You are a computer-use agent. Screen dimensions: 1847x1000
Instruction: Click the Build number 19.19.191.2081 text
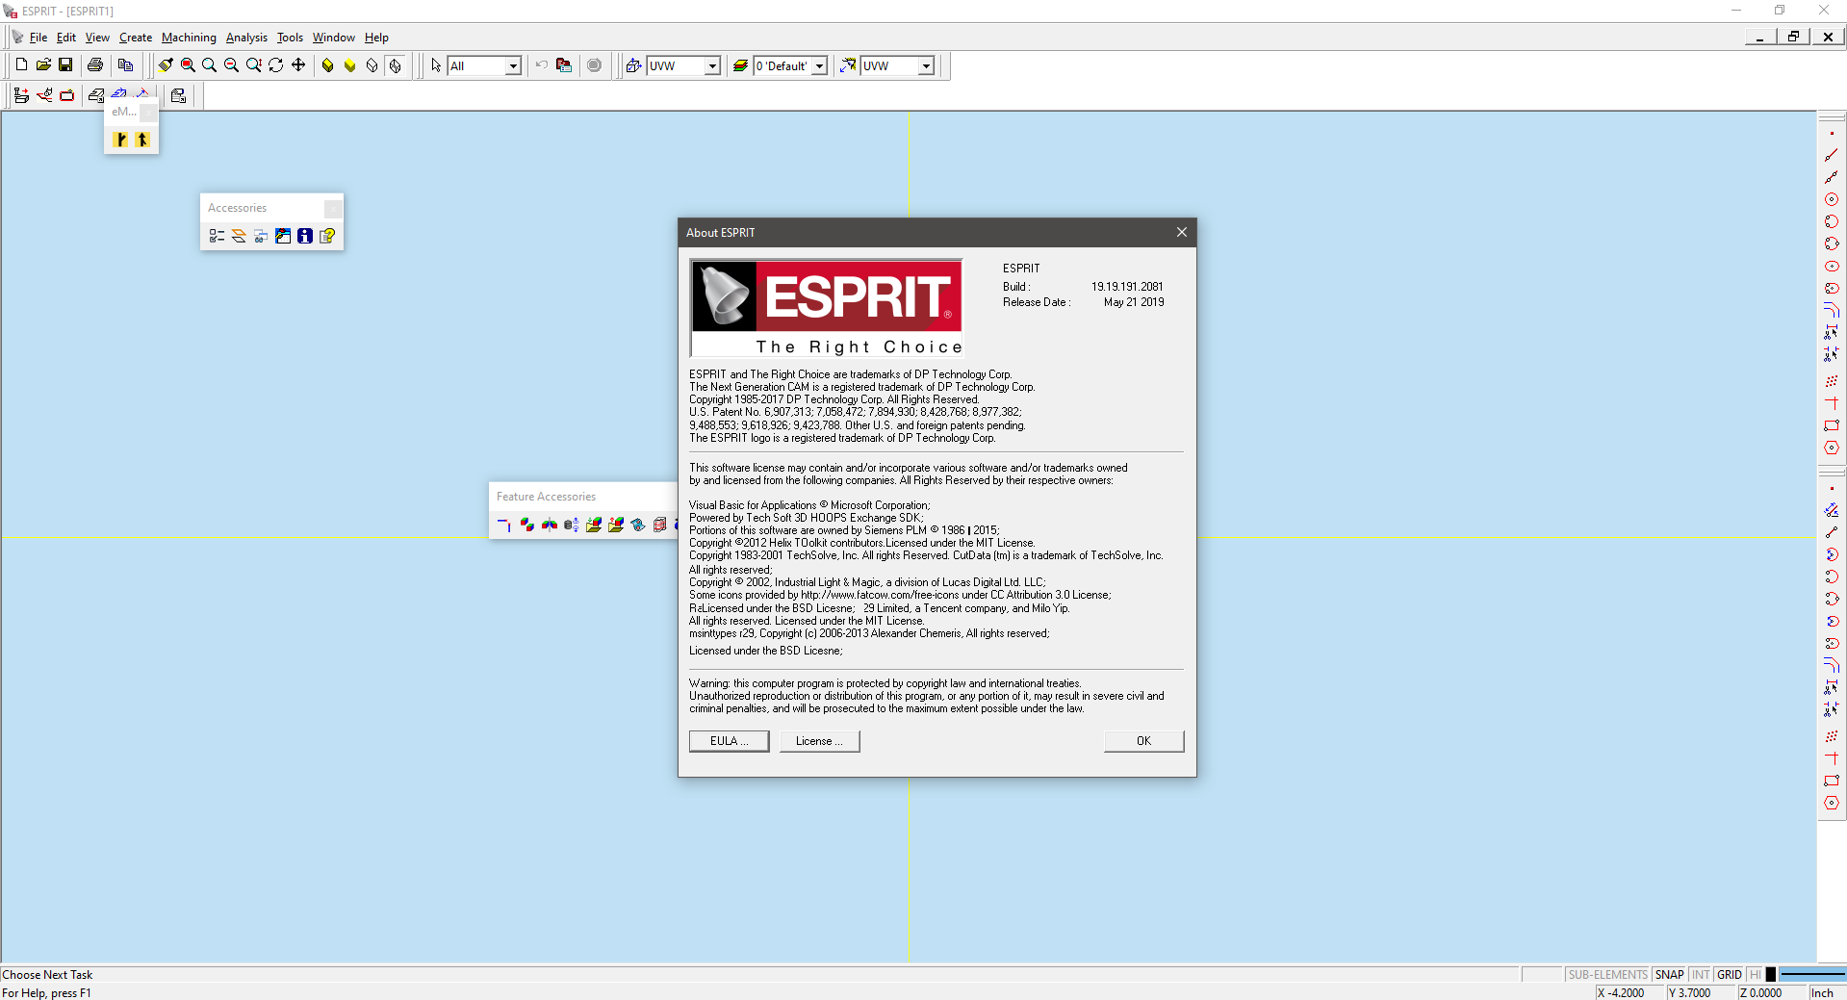click(1127, 287)
